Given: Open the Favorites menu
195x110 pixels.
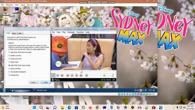Looking at the screenshot, I should pos(80,32).
